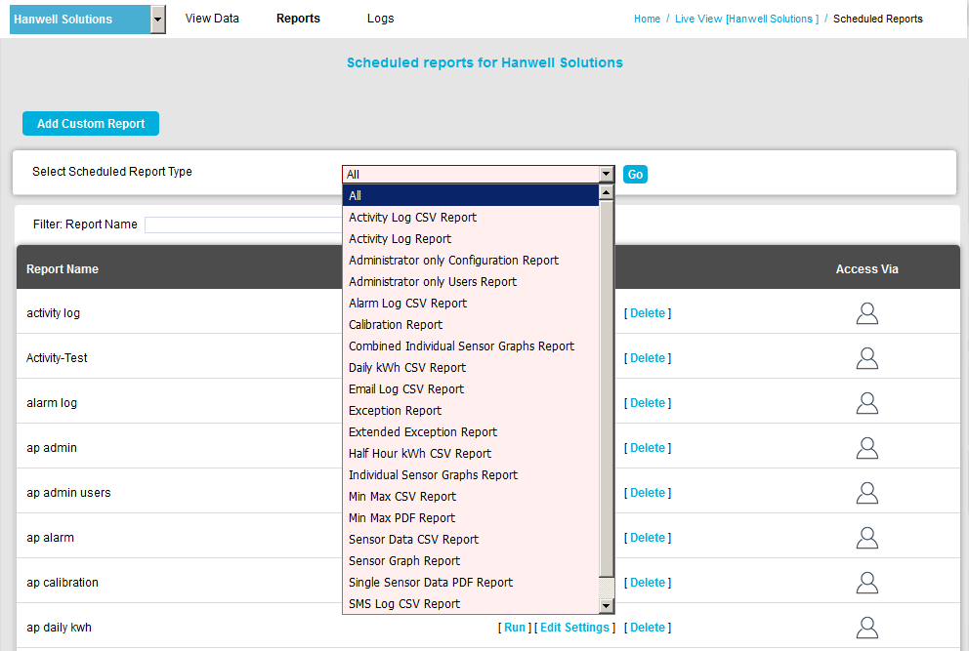The width and height of the screenshot is (969, 651).
Task: Go to Home breadcrumb link
Action: [647, 19]
